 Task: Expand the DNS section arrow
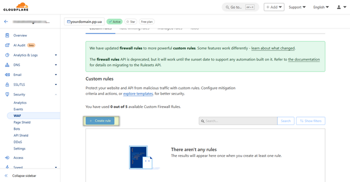[x=56, y=65]
